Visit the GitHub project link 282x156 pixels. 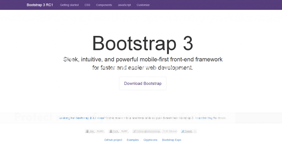113,140
